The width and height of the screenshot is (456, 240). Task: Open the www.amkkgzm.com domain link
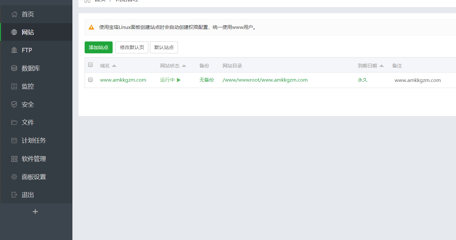point(123,80)
